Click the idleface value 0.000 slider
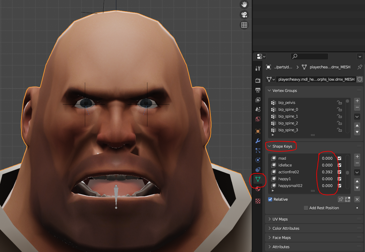Screen dimensions: 365x252 [327, 165]
